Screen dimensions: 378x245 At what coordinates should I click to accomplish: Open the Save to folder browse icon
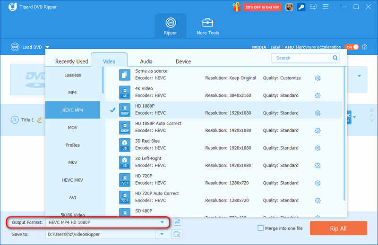tap(177, 234)
